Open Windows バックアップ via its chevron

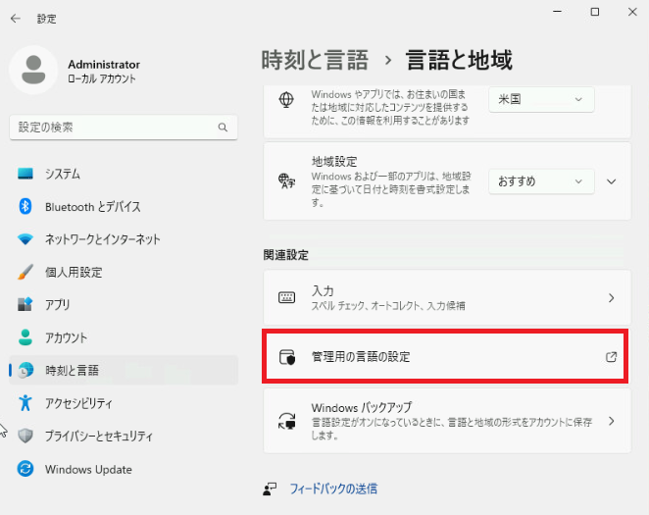pyautogui.click(x=612, y=421)
